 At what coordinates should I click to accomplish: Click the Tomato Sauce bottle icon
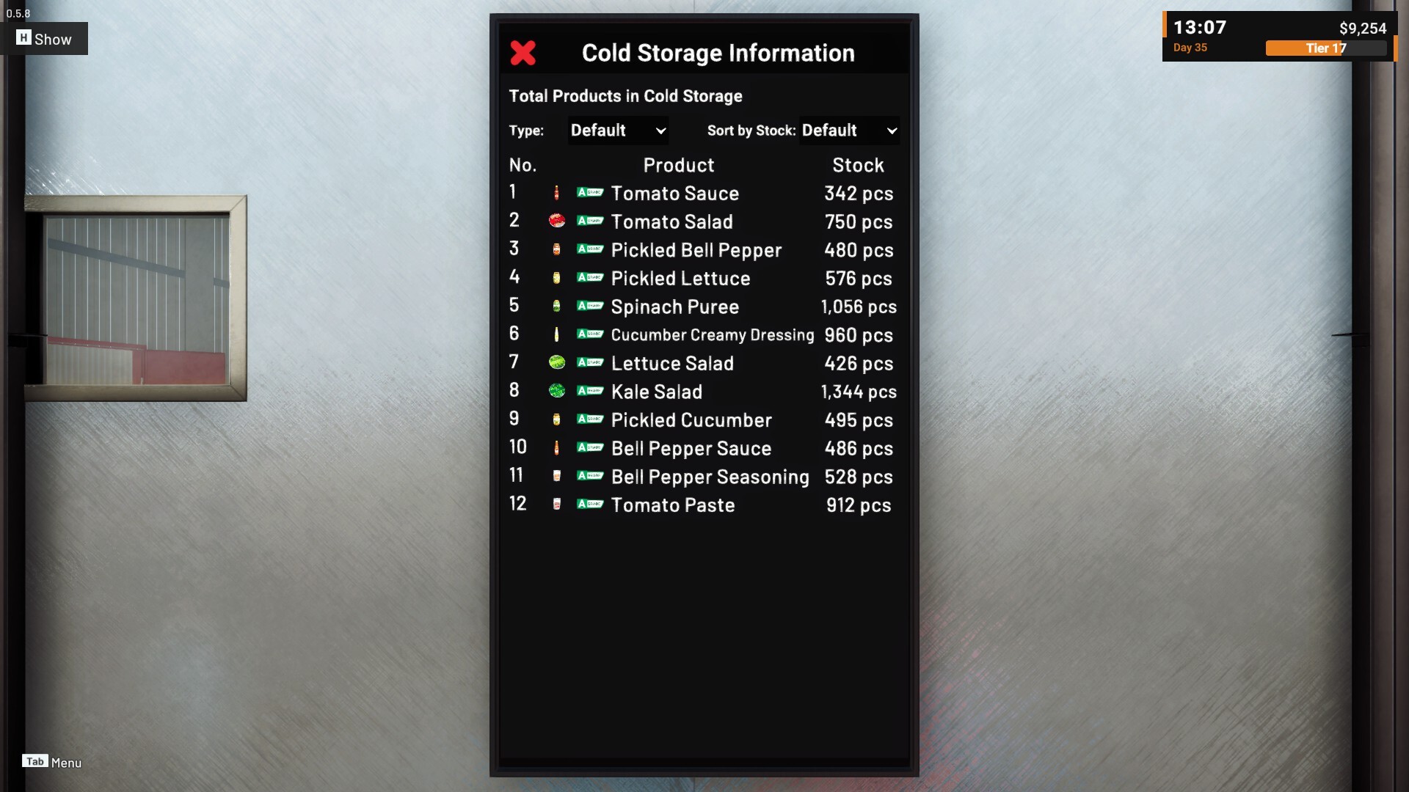click(x=556, y=193)
